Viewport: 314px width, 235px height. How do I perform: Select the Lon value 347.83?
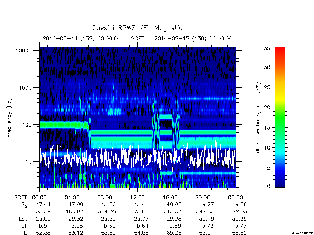pos(205,211)
